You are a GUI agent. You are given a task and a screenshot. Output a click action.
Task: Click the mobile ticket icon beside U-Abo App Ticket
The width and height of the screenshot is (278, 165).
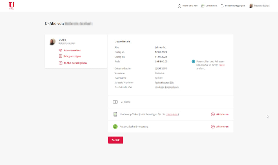click(115, 114)
